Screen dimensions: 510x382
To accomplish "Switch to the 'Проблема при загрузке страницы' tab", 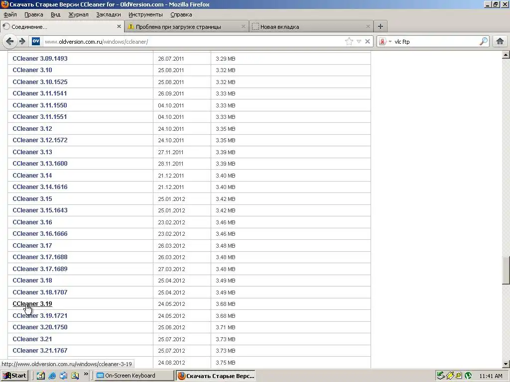I will pos(187,27).
